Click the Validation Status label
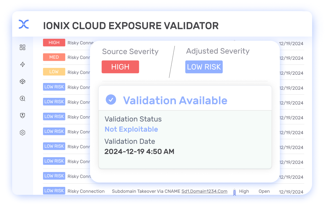The image size is (327, 205). (x=133, y=119)
